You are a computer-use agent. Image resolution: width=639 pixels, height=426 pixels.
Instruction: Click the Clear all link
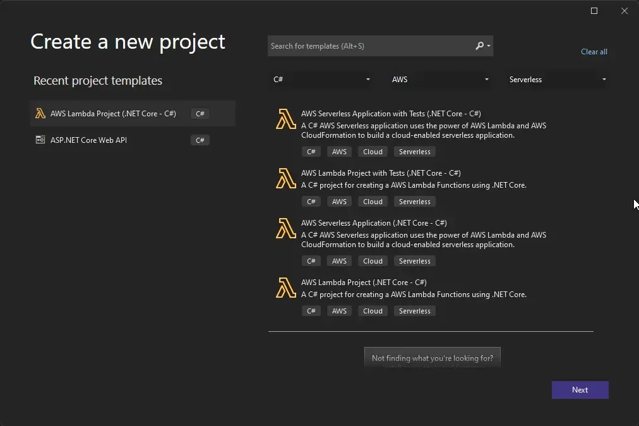point(594,51)
